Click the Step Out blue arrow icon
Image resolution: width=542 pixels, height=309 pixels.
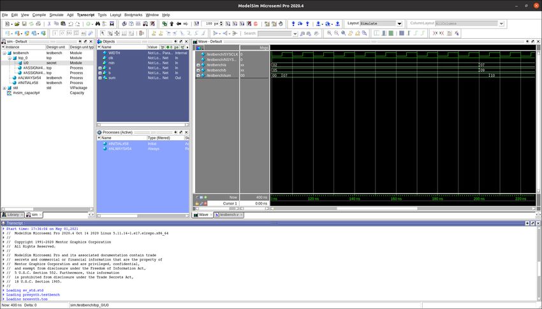(x=307, y=24)
